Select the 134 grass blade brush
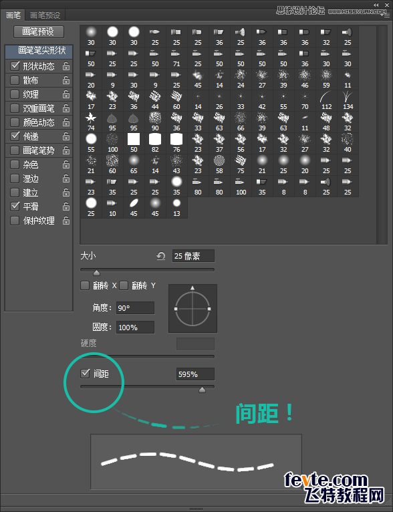 [348, 100]
